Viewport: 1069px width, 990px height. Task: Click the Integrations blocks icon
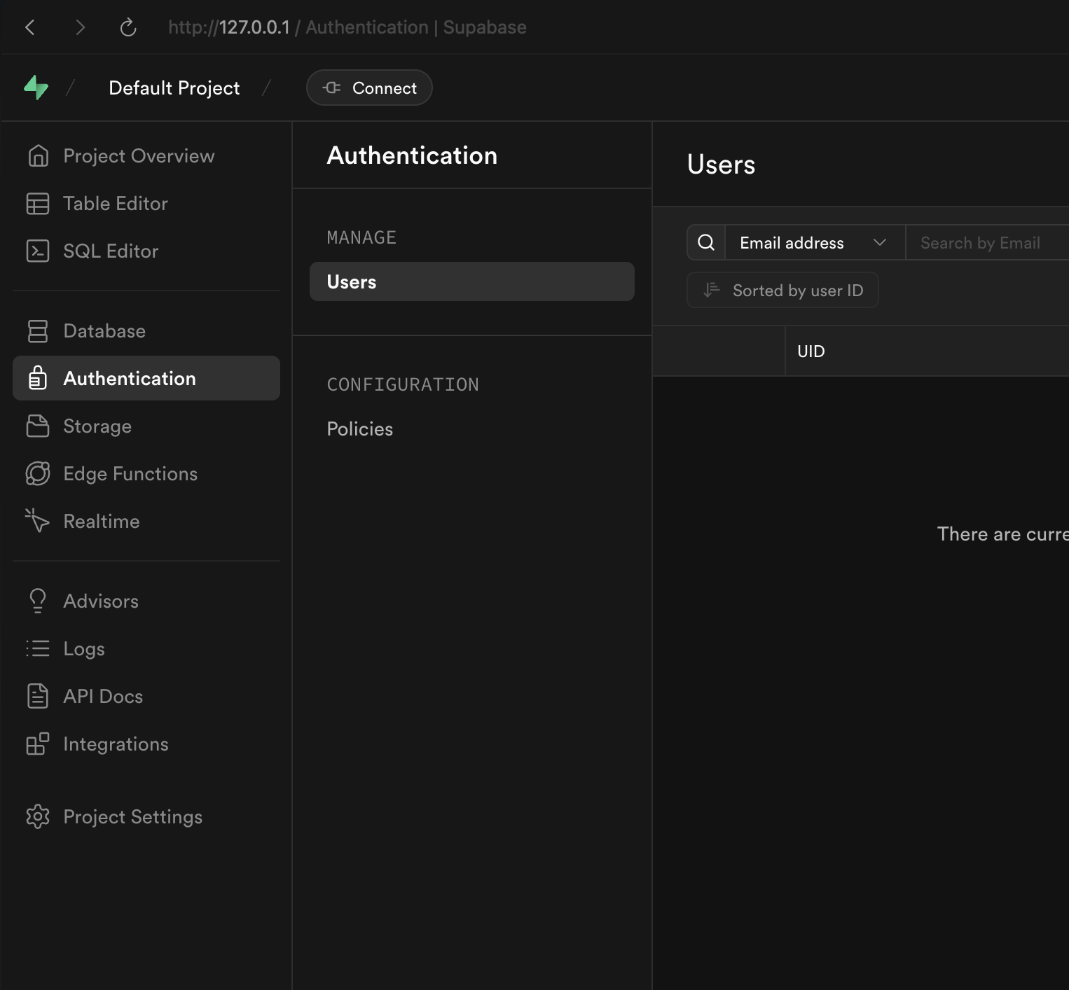[x=38, y=744]
